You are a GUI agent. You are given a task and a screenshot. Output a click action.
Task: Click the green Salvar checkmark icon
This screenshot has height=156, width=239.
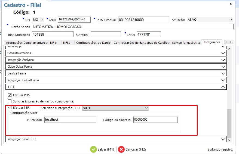93,149
